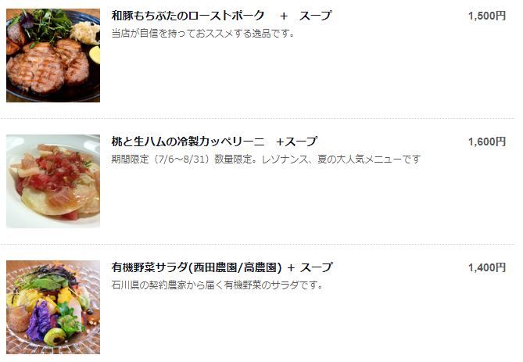Select the 1,600円 price of capellini
Screen dimensions: 523x362
click(487, 142)
